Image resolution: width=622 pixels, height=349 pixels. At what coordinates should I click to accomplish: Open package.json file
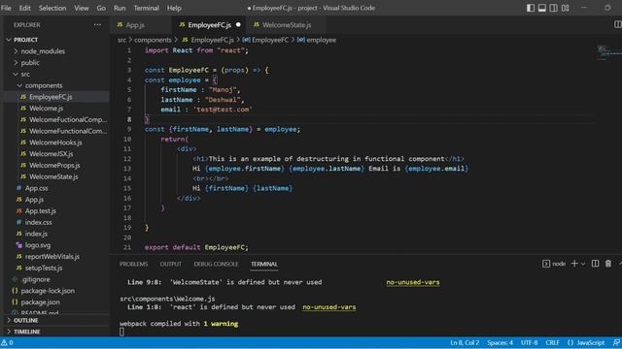pos(40,301)
